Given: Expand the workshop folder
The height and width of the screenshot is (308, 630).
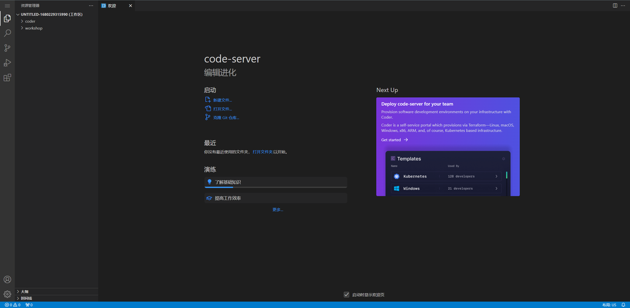Looking at the screenshot, I should [56, 28].
